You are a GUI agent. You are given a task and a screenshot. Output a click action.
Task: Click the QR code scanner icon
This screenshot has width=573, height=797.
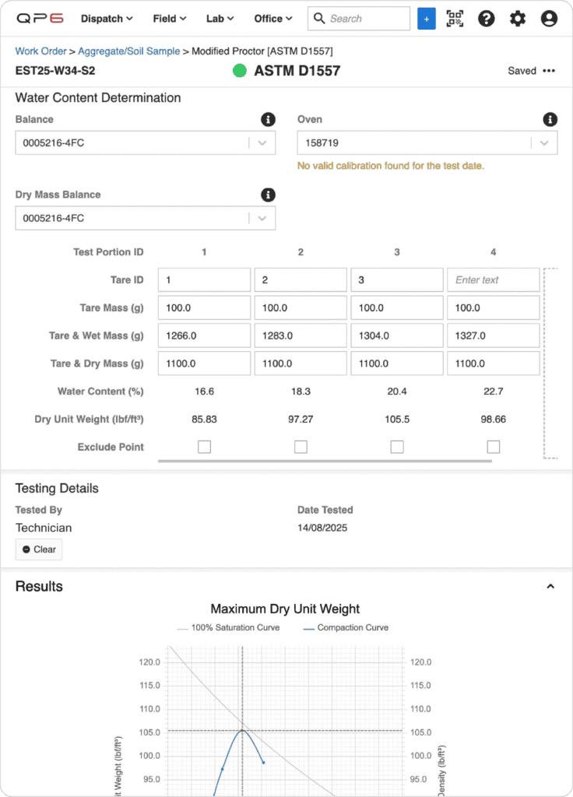tap(455, 19)
